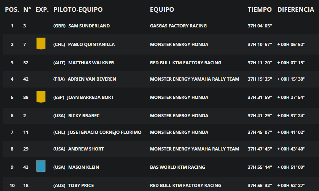The width and height of the screenshot is (319, 191).
Task: Click the yellow badge beside Joan Barreda Bort
Action: 41,97
